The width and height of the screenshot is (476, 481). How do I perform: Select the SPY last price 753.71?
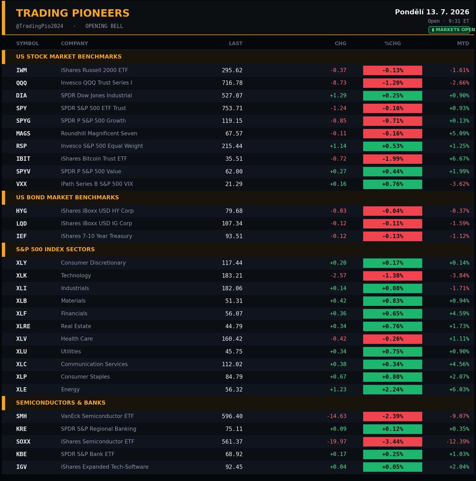click(x=232, y=108)
